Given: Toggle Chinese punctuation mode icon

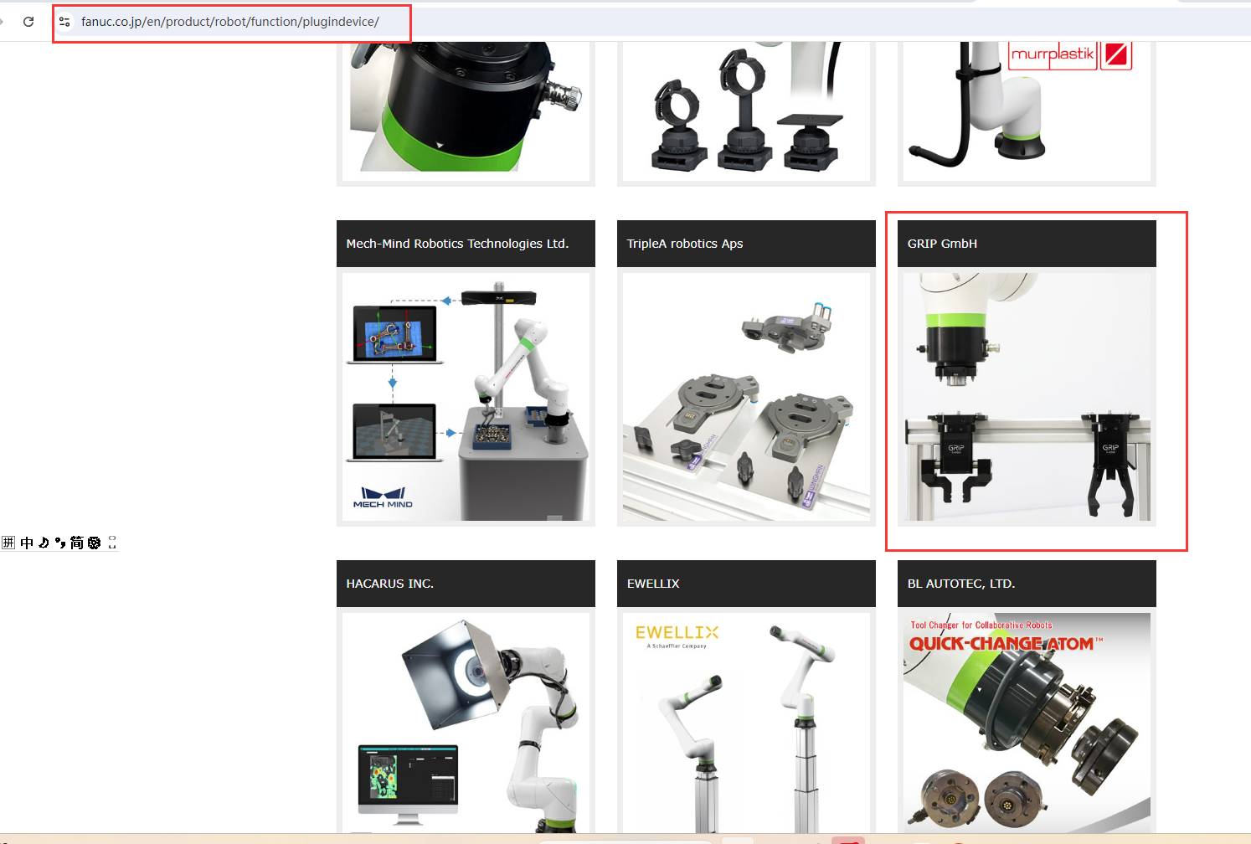Looking at the screenshot, I should click(60, 543).
